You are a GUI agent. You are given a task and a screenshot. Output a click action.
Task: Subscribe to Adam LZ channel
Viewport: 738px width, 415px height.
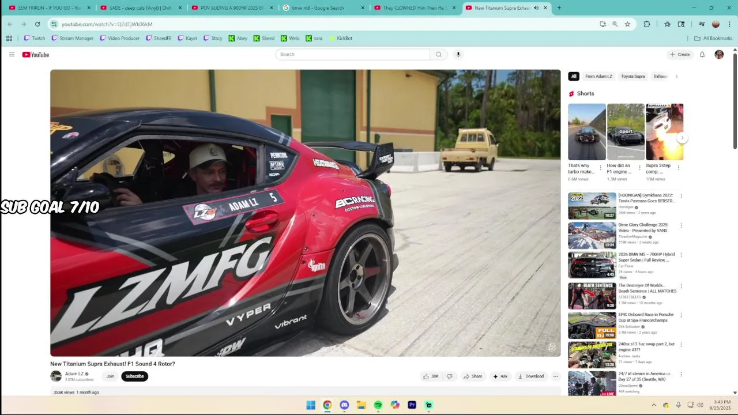tap(134, 376)
